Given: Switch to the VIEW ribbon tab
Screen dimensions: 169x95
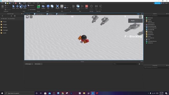Looking at the screenshot, I should (38, 3).
